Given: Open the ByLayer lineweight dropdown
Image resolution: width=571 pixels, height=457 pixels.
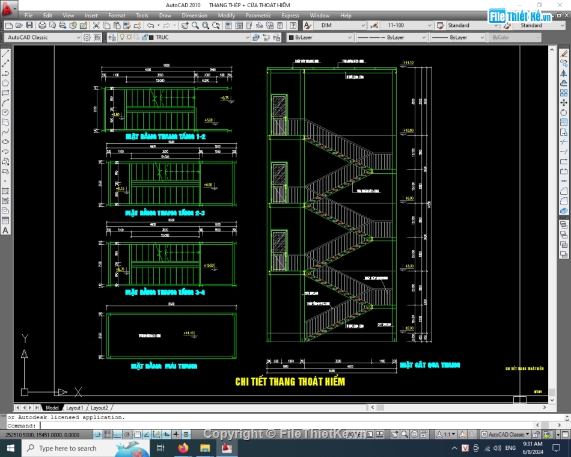Looking at the screenshot, I should pos(458,37).
